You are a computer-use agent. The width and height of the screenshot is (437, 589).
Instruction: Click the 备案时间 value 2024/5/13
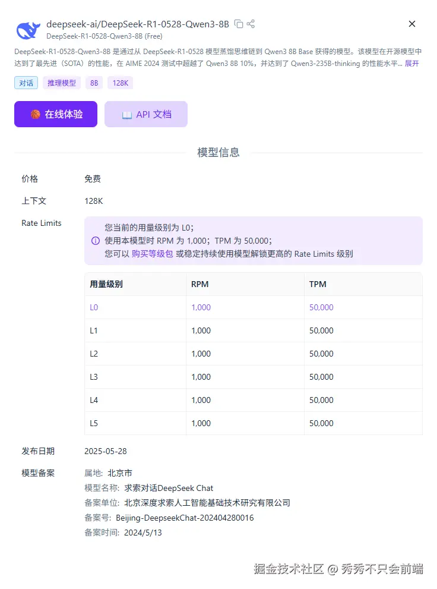[143, 533]
